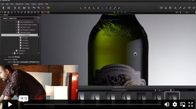Screen dimensions: 196x109
Task: Click the Import images download icon
Action: click(x=3, y=8)
